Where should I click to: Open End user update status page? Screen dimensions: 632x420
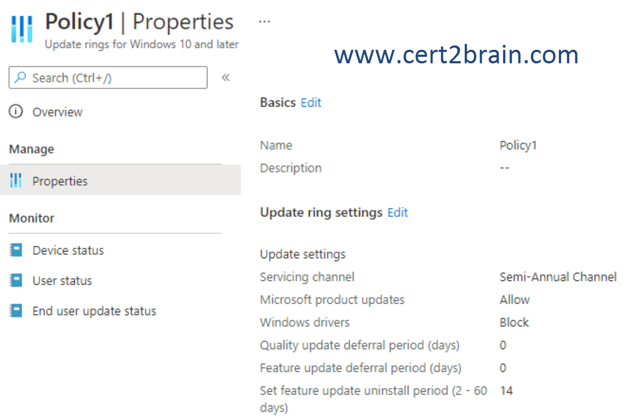coord(94,311)
